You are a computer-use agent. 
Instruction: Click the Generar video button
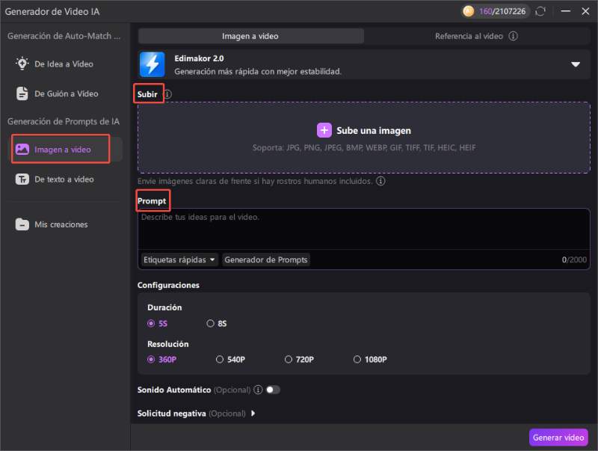[558, 438]
